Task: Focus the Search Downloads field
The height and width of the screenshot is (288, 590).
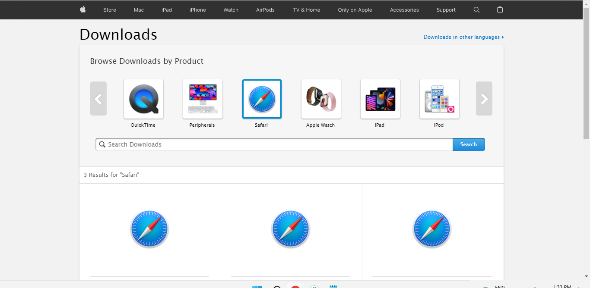Action: point(274,144)
